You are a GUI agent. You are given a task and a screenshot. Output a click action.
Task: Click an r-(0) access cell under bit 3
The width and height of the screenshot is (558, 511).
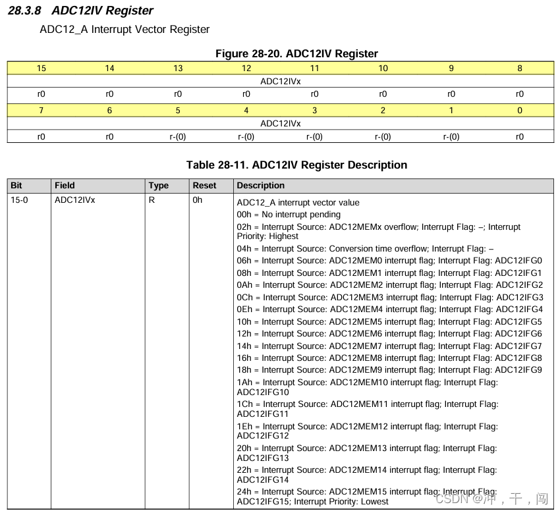(314, 136)
